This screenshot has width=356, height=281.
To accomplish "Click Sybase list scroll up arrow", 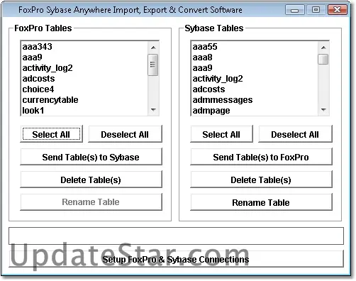I will click(323, 48).
